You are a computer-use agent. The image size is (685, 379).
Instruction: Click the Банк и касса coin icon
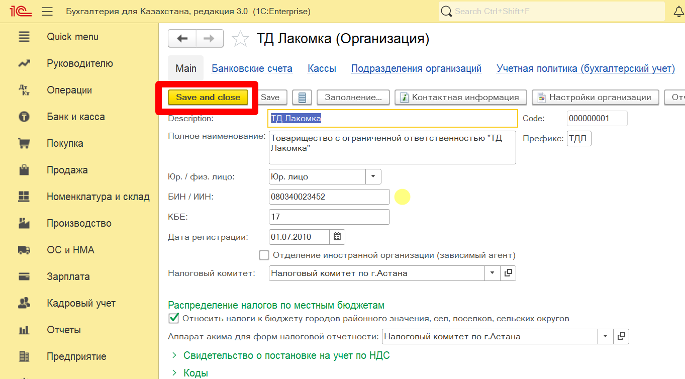pos(24,117)
